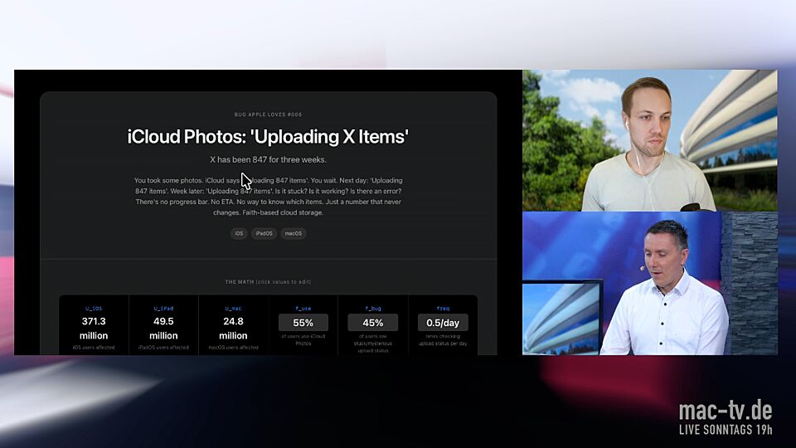The height and width of the screenshot is (448, 796).
Task: Click the macOS platform tag
Action: coord(294,234)
